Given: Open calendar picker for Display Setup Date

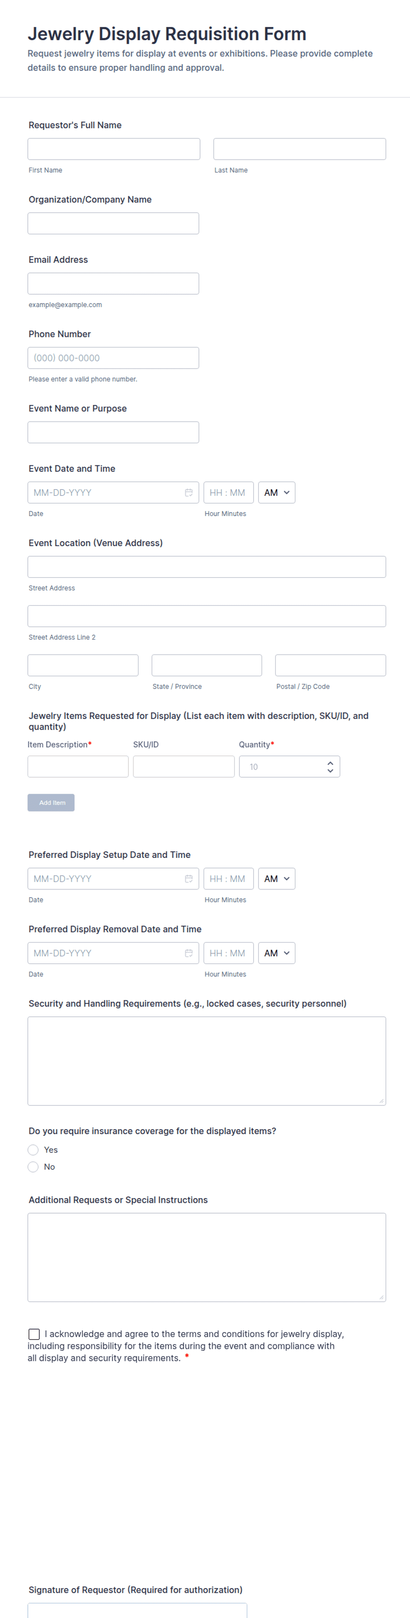Looking at the screenshot, I should click(188, 879).
